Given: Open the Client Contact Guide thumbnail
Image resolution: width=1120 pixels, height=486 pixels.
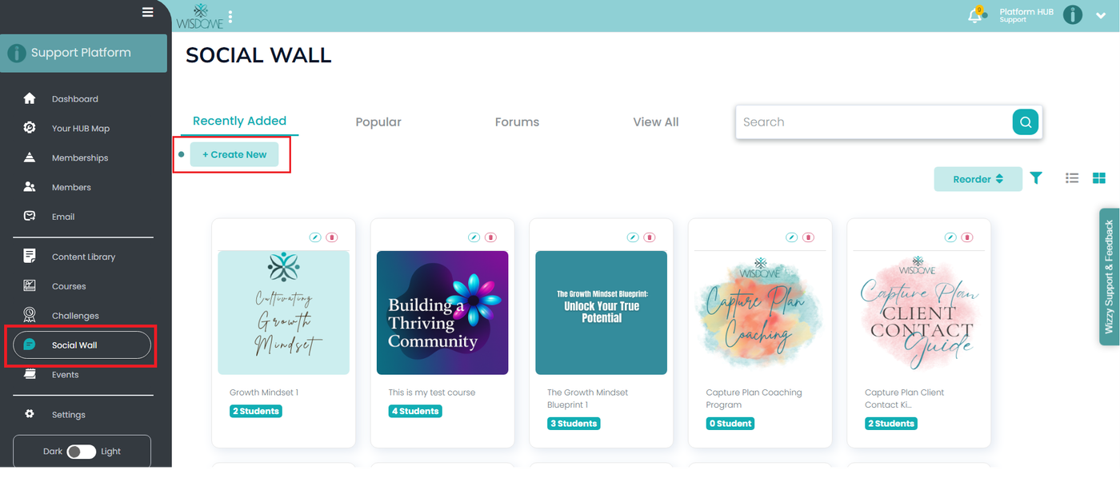Looking at the screenshot, I should point(919,313).
